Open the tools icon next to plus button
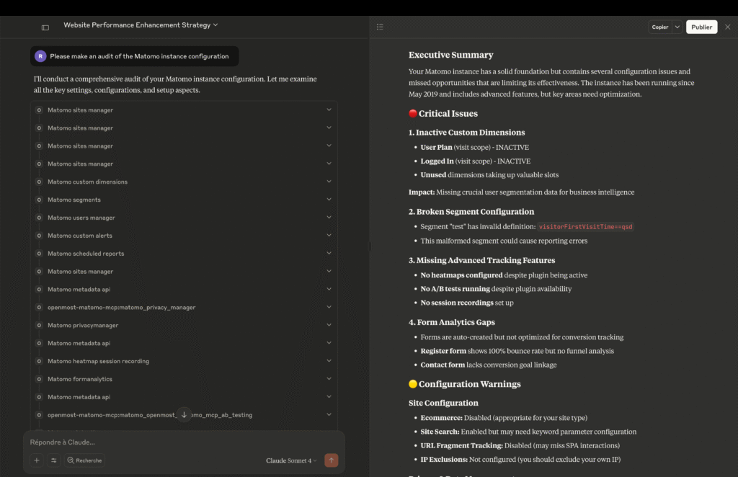 pyautogui.click(x=53, y=460)
